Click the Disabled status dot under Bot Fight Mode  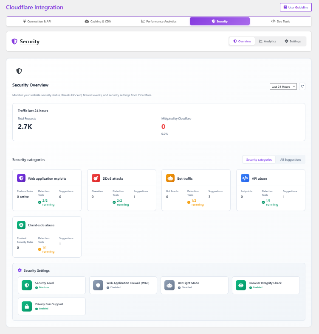click(x=179, y=287)
